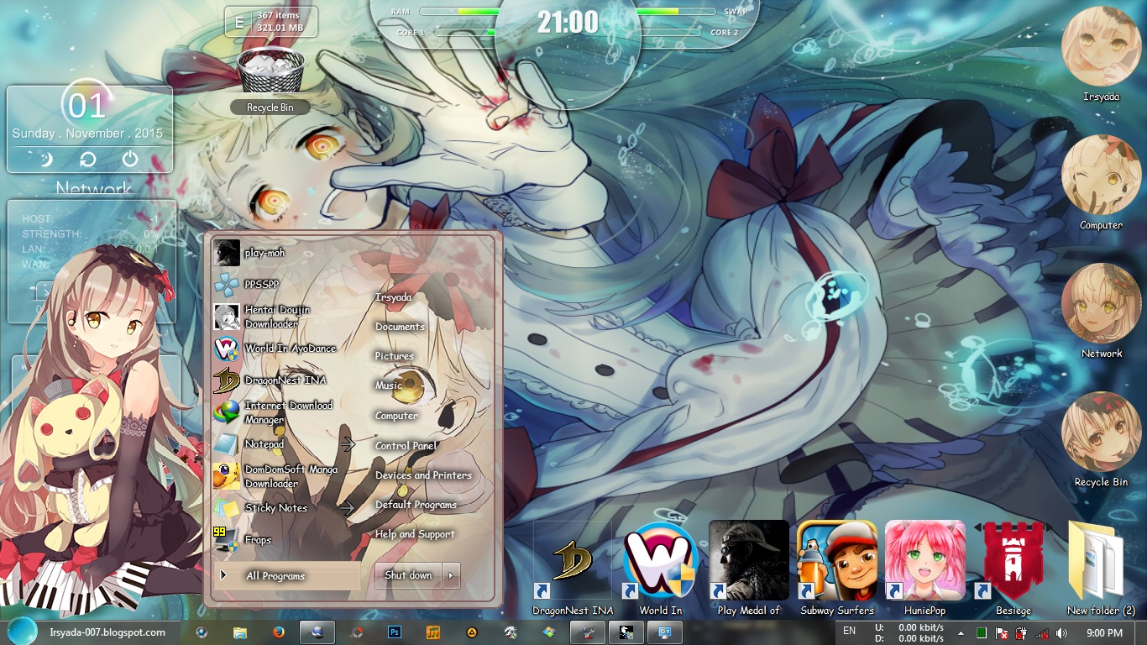The width and height of the screenshot is (1147, 645).
Task: Click the power plug battery tray icon
Action: pyautogui.click(x=1022, y=632)
